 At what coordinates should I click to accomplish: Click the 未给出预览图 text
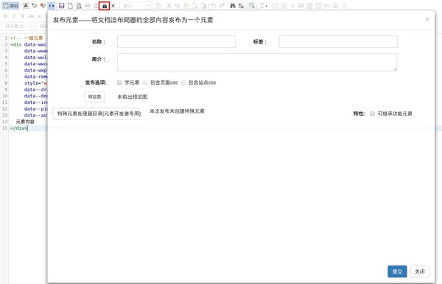[x=132, y=97]
